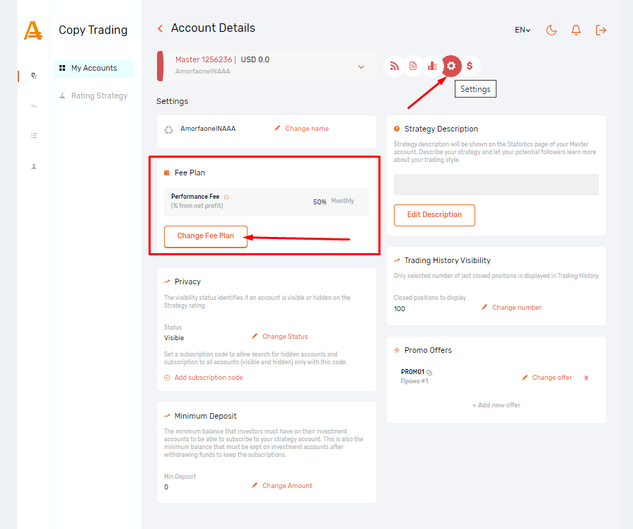633x529 pixels.
Task: Click the Change Fee Plan button
Action: [x=205, y=236]
